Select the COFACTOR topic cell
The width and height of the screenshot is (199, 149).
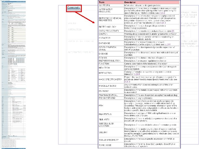coord(111,38)
